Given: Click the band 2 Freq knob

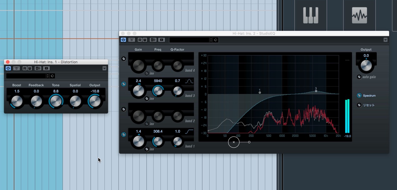Looking at the screenshot, I should [x=158, y=116].
